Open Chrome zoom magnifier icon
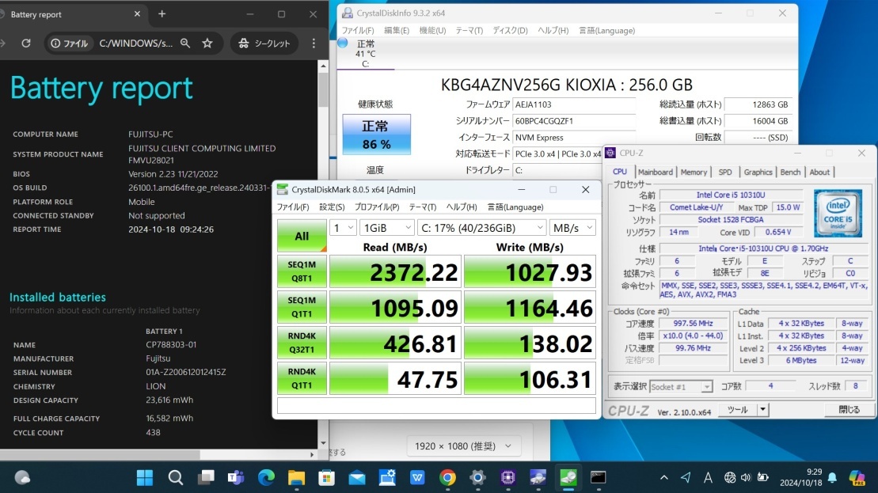 pyautogui.click(x=185, y=43)
